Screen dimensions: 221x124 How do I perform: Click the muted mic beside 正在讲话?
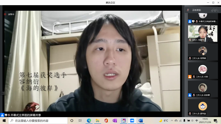188,10
